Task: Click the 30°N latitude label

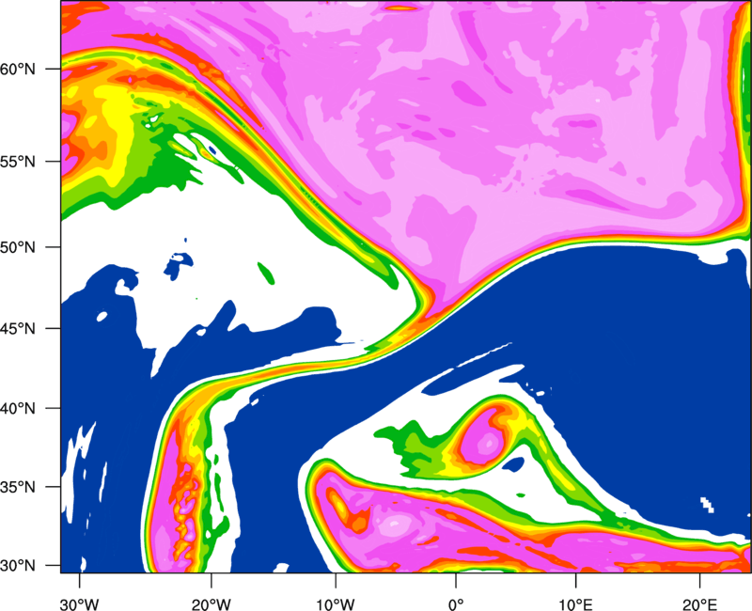Action: 18,566
